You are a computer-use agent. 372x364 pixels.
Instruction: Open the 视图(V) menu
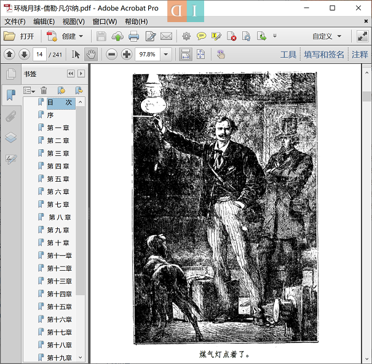(x=74, y=21)
